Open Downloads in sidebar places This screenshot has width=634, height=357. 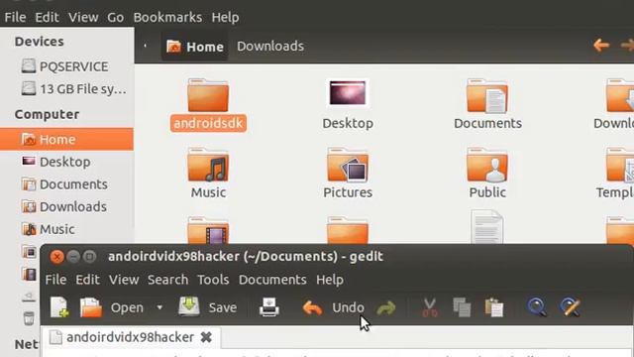coord(63,207)
